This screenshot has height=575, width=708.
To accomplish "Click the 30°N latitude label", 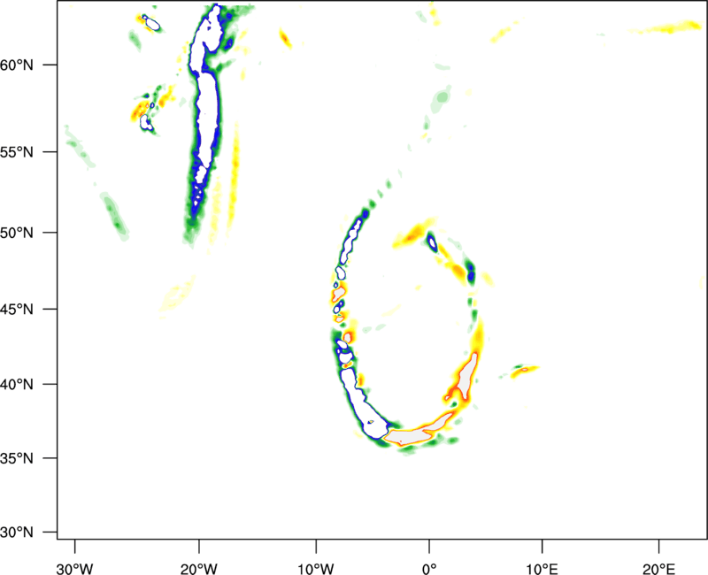I will pyautogui.click(x=17, y=533).
